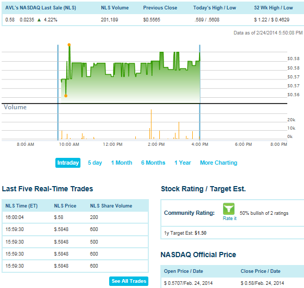Click the 201,189 NLS Volume value

pos(109,20)
